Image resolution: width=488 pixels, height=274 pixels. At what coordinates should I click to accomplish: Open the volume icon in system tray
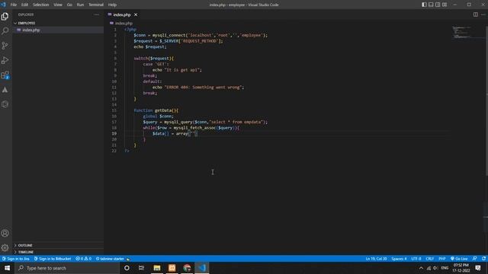435,268
